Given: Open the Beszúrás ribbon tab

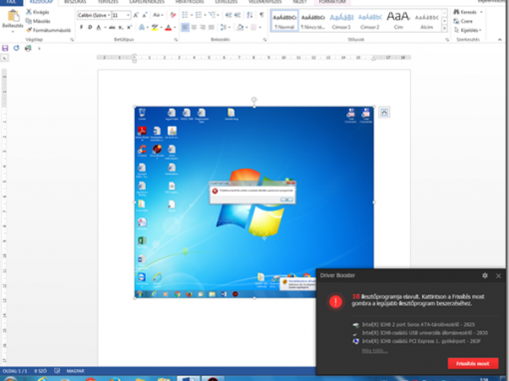Looking at the screenshot, I should [x=75, y=2].
